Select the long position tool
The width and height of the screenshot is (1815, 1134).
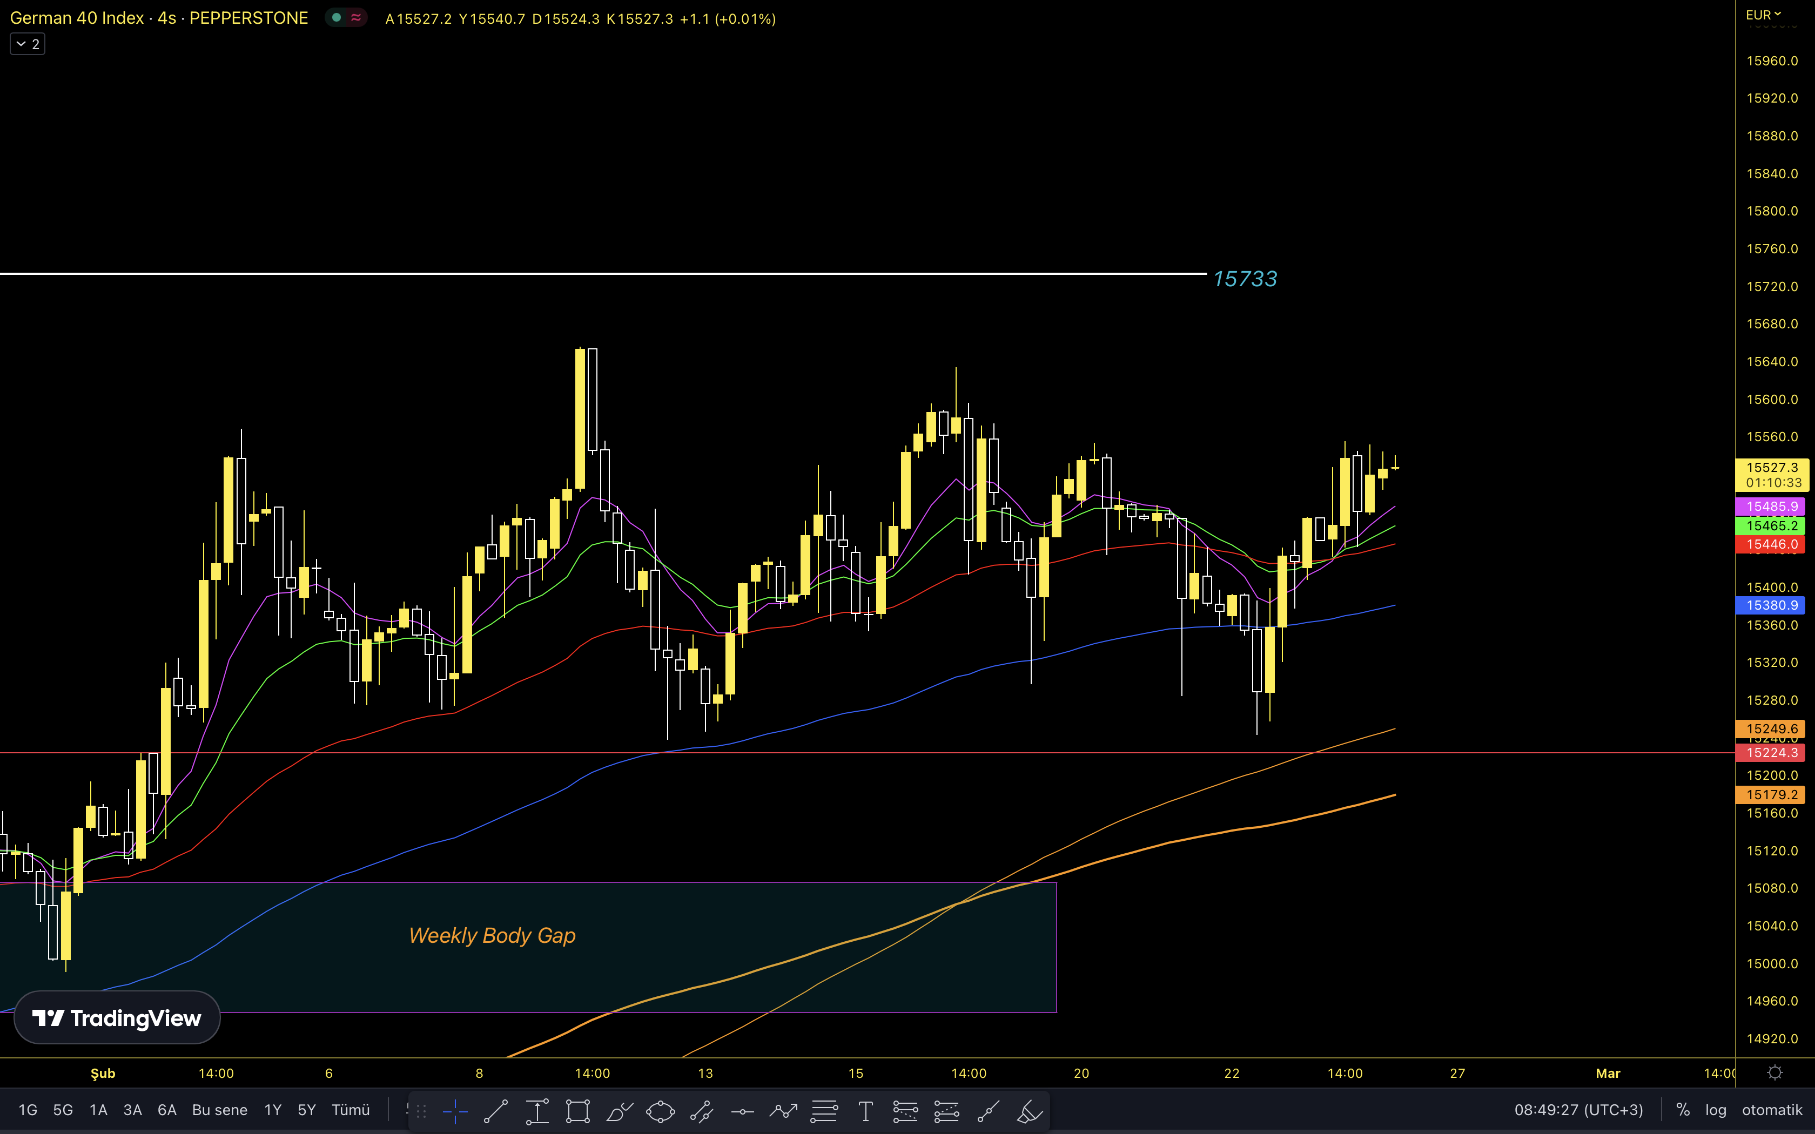[906, 1111]
